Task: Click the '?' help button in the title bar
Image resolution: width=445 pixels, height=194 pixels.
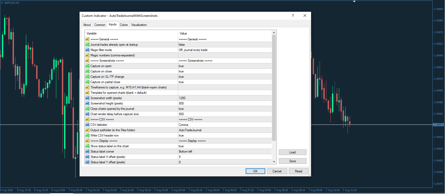Action: [293, 15]
